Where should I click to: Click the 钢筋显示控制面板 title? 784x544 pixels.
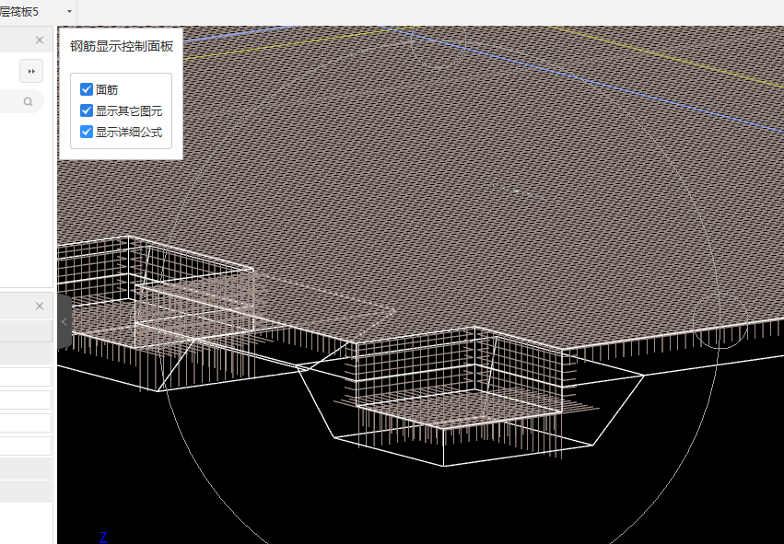[x=122, y=46]
